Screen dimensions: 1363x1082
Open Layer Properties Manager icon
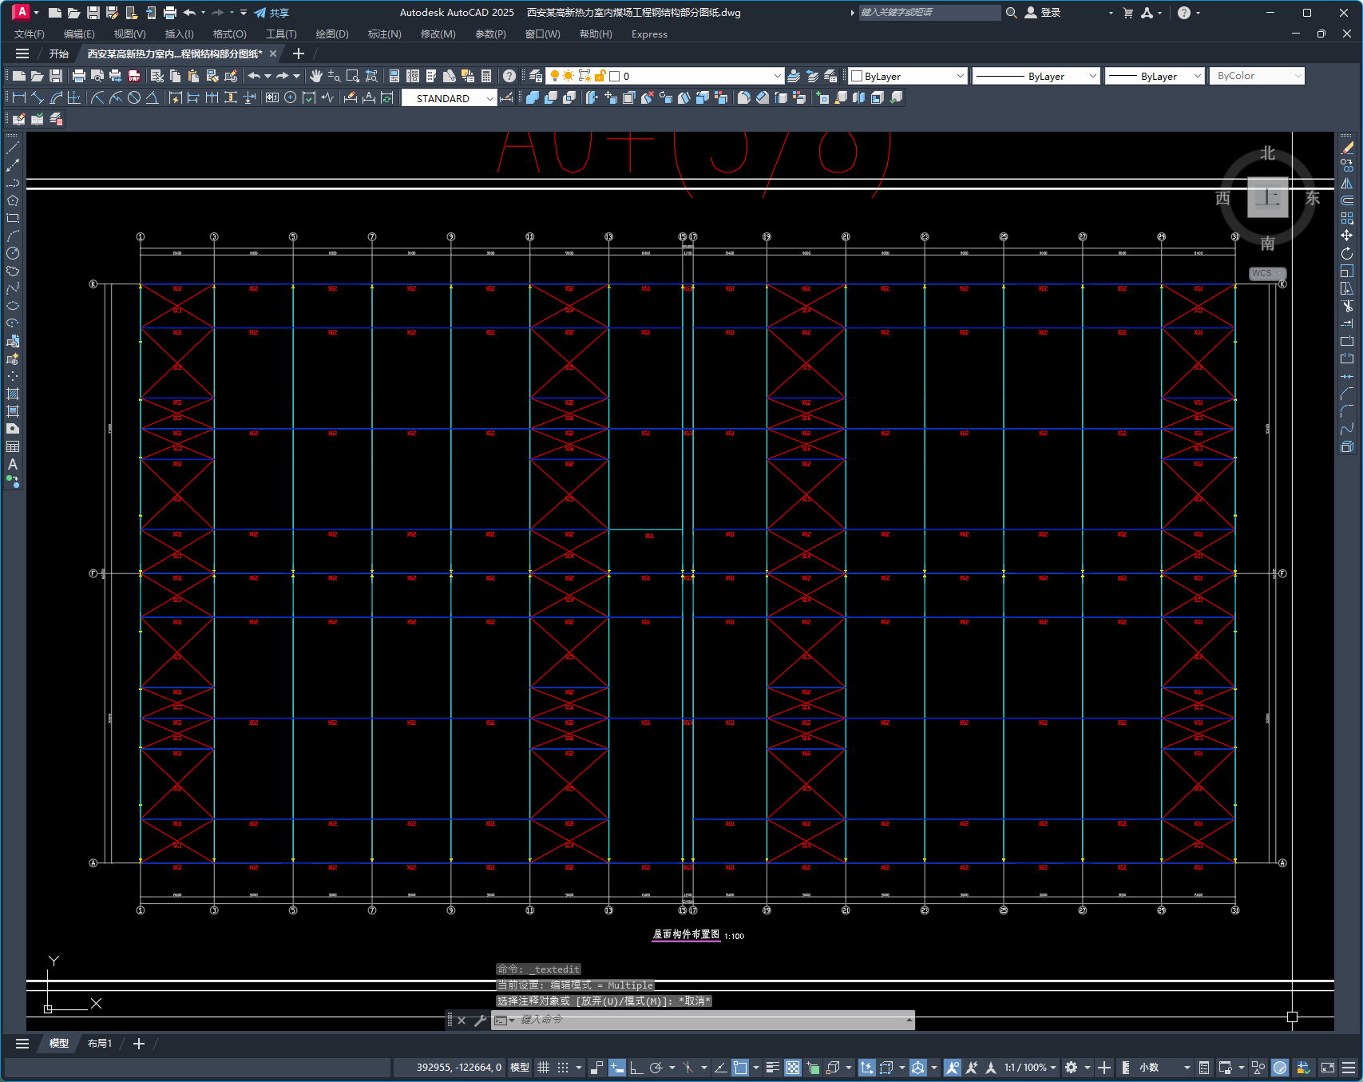click(536, 76)
